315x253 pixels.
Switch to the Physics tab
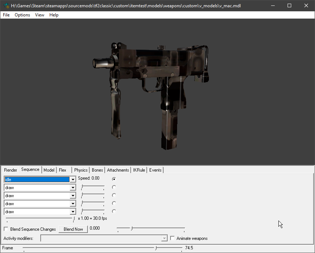click(81, 170)
